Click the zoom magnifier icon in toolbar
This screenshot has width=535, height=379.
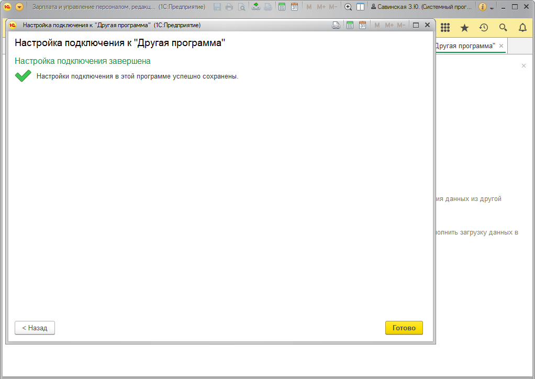click(x=348, y=7)
